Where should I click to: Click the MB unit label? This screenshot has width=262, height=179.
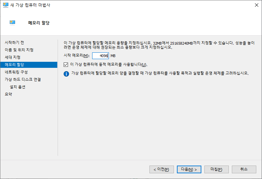113,56
